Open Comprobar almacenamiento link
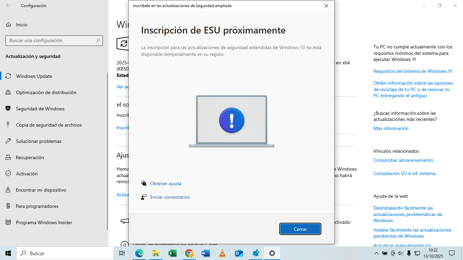Screen dimensions: 463x260 (403, 160)
